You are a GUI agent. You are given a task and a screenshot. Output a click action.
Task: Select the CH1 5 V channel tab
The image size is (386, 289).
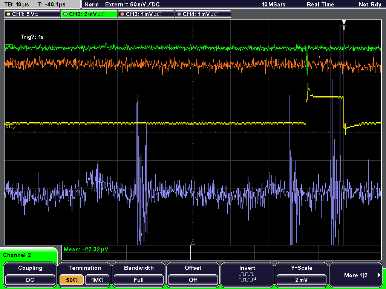click(x=32, y=14)
